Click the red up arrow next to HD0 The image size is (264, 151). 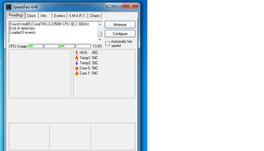coord(77,53)
